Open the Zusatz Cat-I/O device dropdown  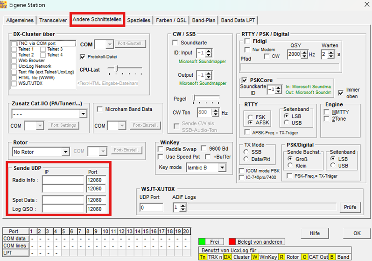coord(83,114)
